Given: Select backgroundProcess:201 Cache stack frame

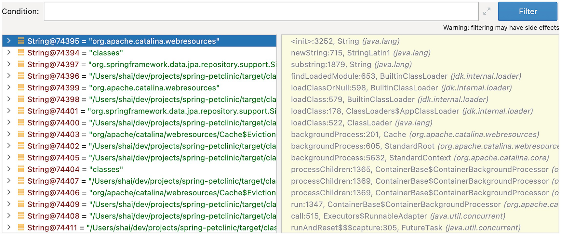Looking at the screenshot, I should click(x=415, y=135).
